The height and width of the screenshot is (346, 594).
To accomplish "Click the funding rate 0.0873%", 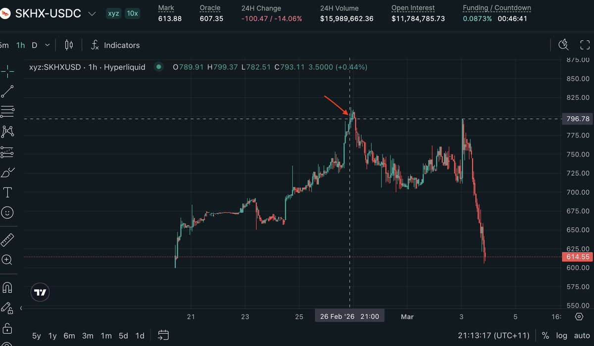I will coord(478,18).
